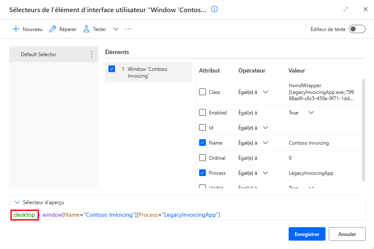Check the Class attribute checkbox
374x249 pixels.
[x=202, y=92]
